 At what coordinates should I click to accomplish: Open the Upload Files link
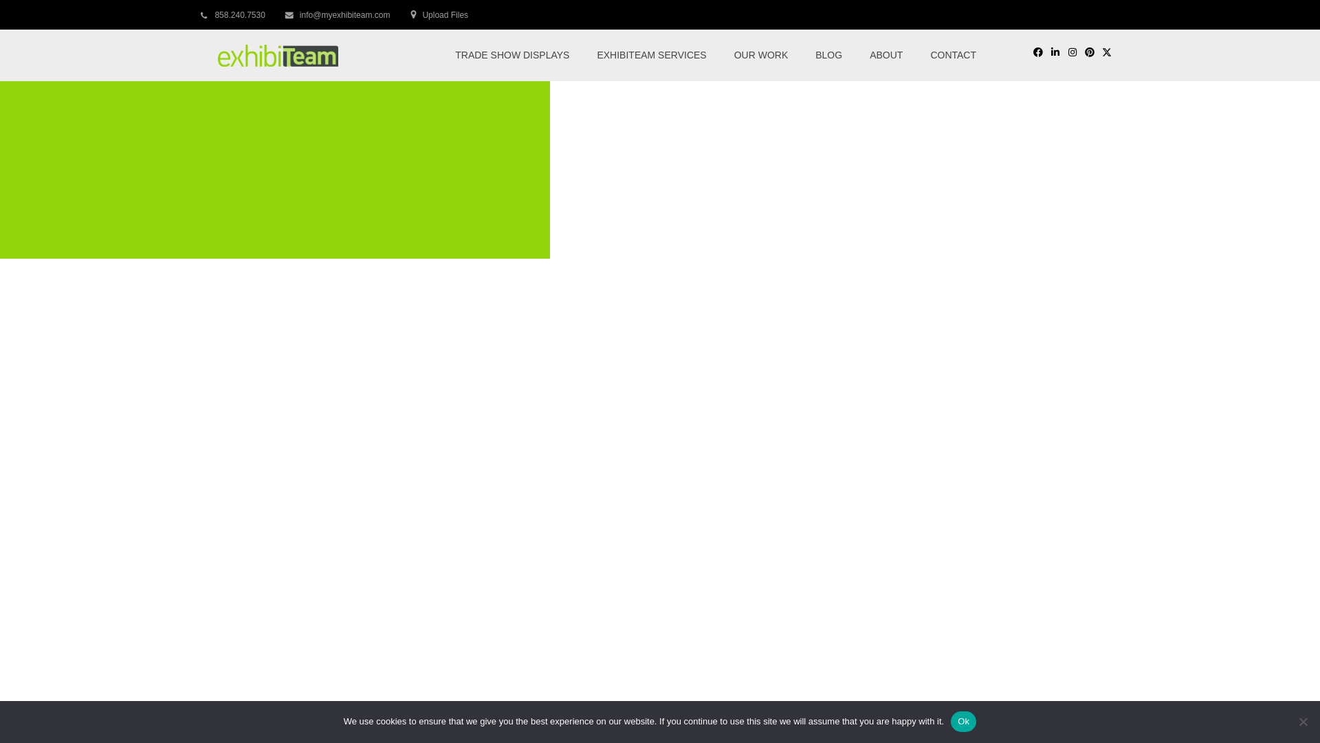pos(445,15)
